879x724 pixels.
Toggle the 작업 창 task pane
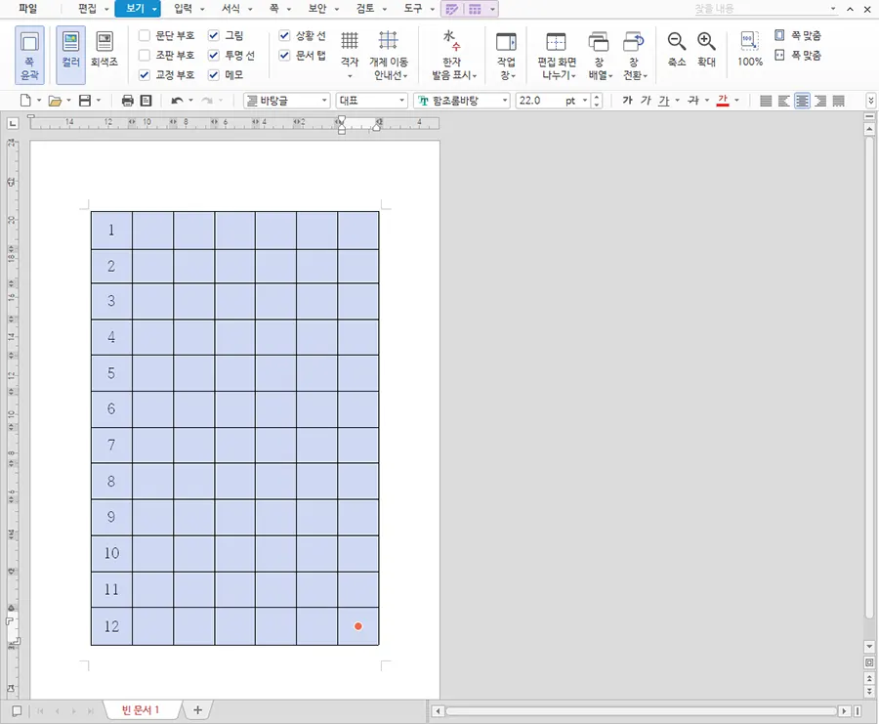click(x=506, y=55)
